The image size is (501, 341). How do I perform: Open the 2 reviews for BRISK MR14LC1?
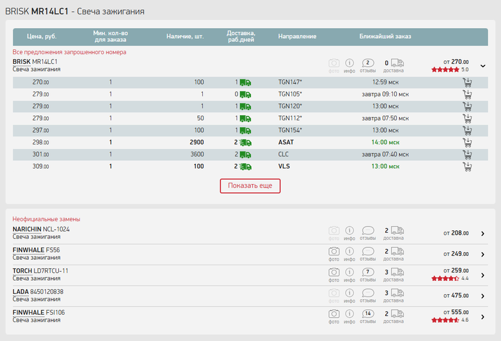(368, 63)
